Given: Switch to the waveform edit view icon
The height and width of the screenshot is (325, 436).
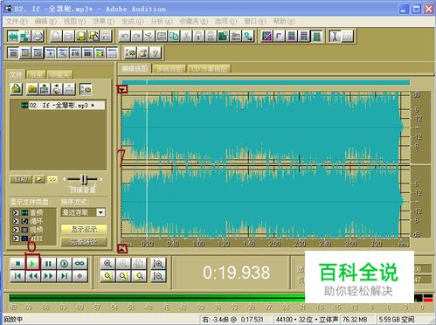Looking at the screenshot, I should coord(13,37).
